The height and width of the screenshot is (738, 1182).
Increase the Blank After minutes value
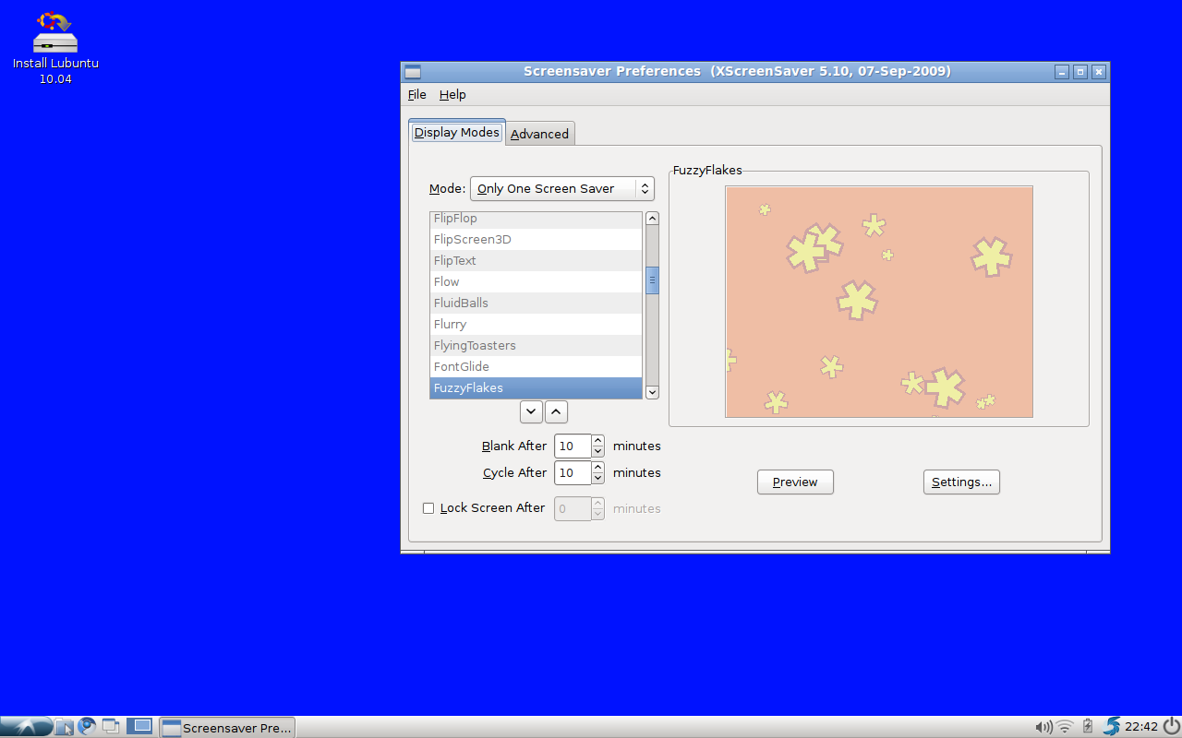[x=598, y=441]
